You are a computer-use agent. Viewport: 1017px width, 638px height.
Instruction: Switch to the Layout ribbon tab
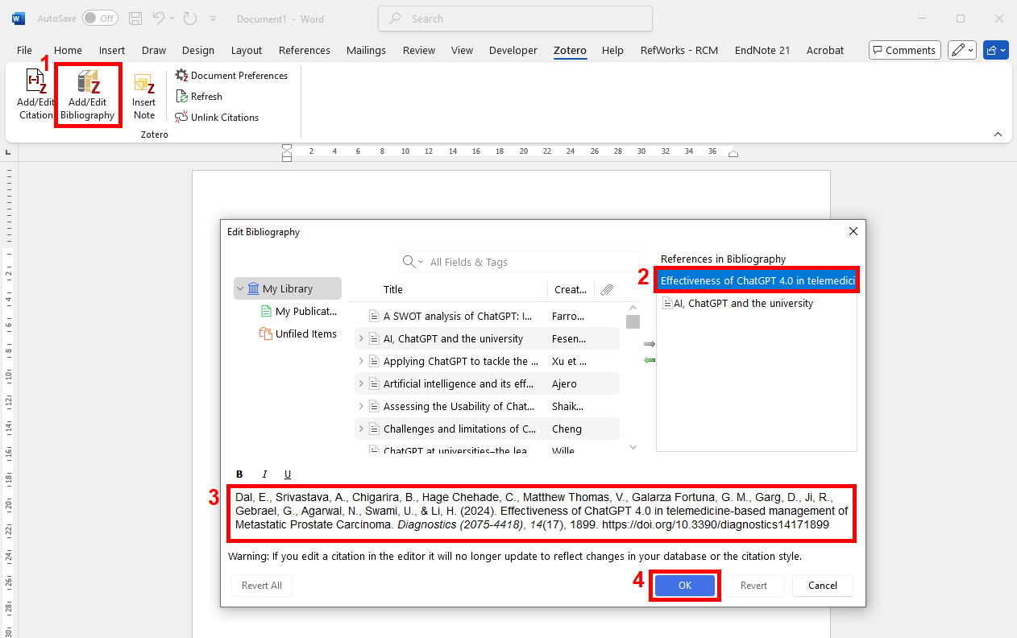(247, 50)
